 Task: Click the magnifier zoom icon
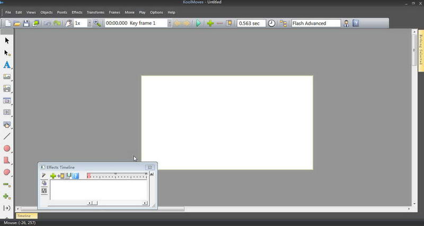(x=97, y=23)
